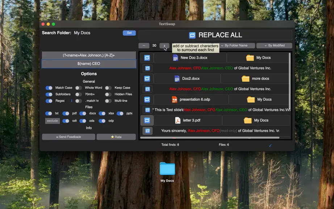Click the Send Feedback button

click(68, 137)
